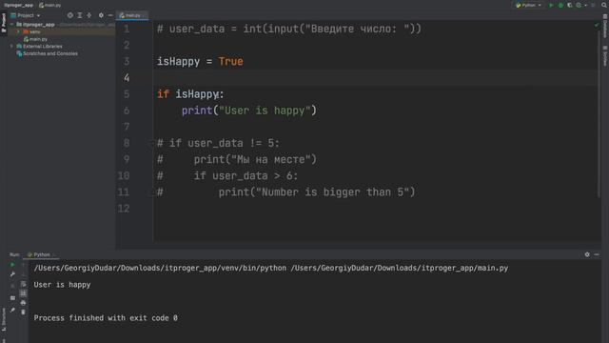The width and height of the screenshot is (609, 343).
Task: Run with coverage from the top toolbar
Action: tap(570, 5)
